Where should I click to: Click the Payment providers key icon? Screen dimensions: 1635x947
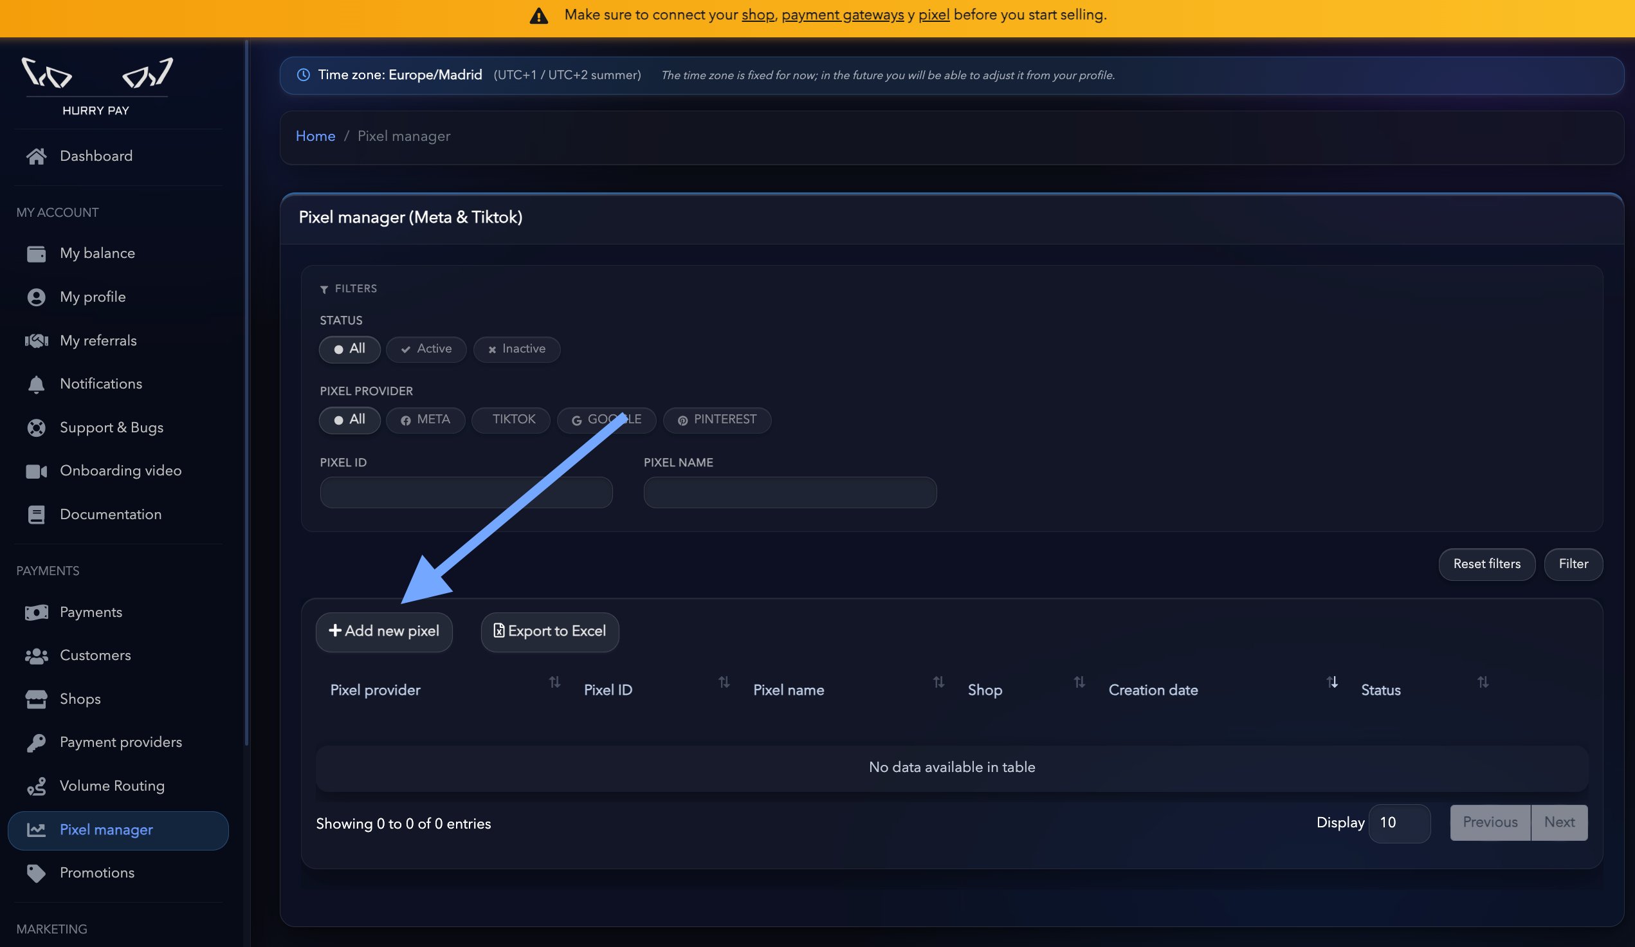click(36, 742)
